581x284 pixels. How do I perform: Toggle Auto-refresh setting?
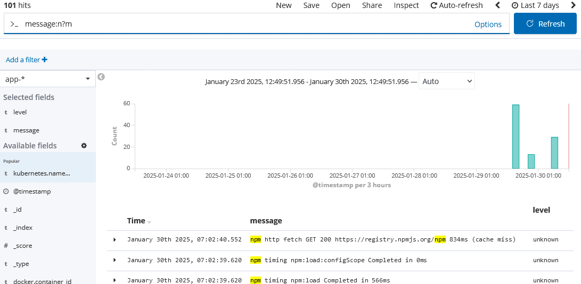click(x=456, y=5)
